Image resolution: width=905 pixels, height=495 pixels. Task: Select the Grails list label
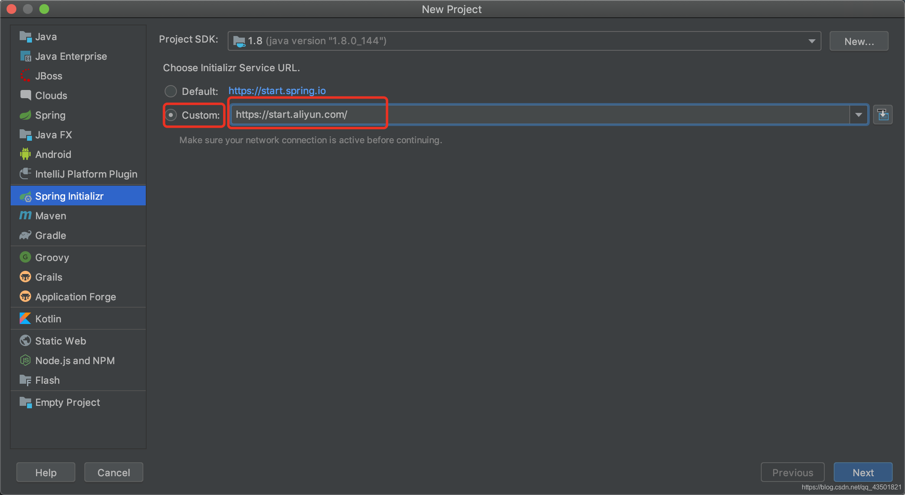pos(49,277)
